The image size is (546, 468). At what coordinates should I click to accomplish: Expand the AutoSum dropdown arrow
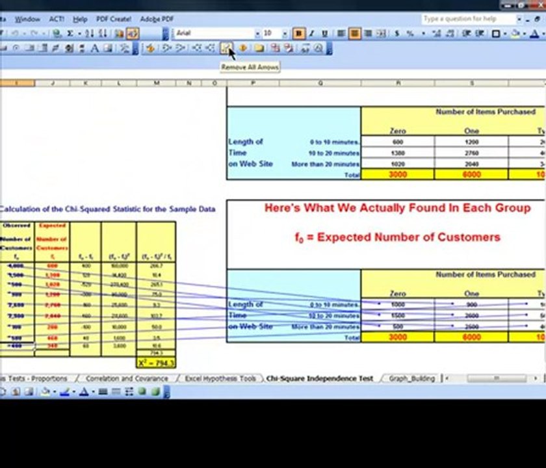coord(79,33)
